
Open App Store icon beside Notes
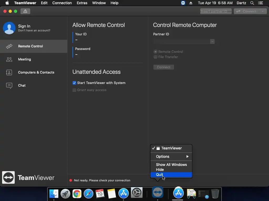pyautogui.click(x=123, y=193)
